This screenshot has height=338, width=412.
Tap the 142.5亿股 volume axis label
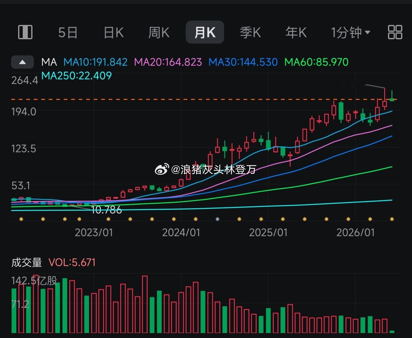coord(34,281)
